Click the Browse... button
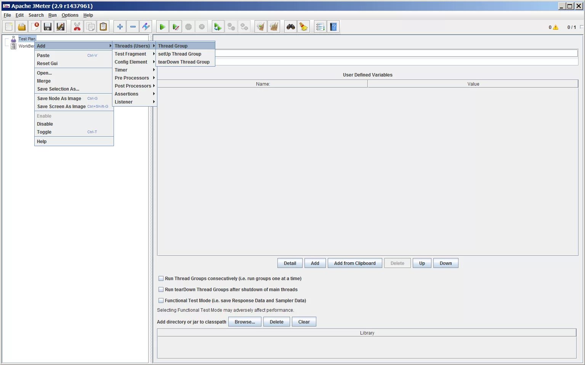The width and height of the screenshot is (585, 365). tap(245, 322)
